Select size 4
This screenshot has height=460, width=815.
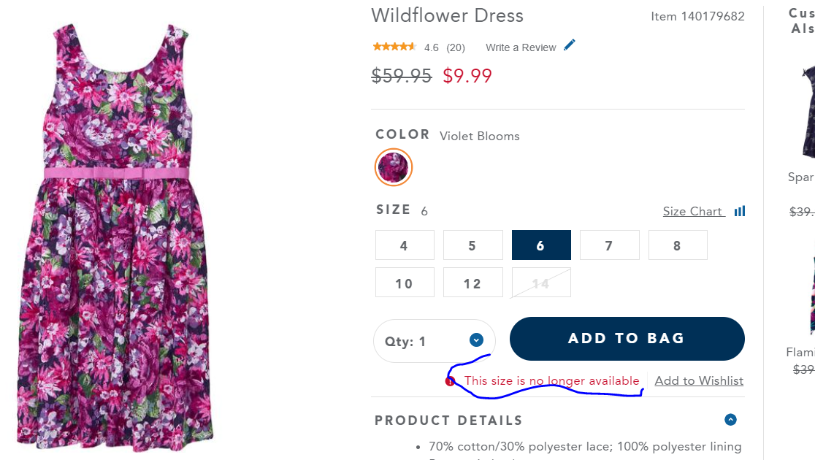[x=405, y=245]
